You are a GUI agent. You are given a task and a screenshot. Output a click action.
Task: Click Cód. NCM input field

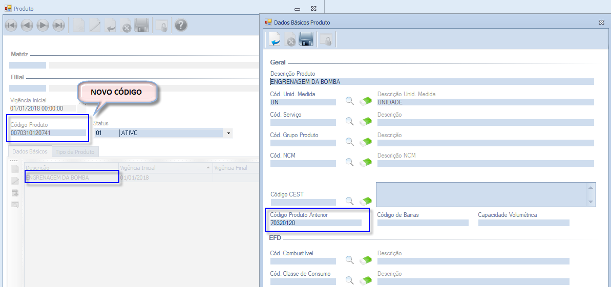point(303,163)
